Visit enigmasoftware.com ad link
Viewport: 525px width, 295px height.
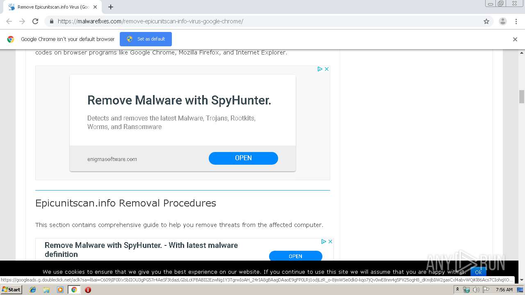click(x=112, y=159)
